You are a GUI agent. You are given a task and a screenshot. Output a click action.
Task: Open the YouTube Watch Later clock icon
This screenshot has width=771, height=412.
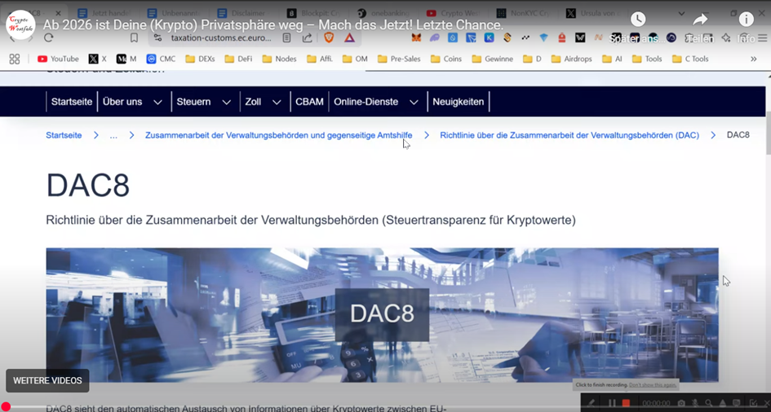click(x=638, y=20)
